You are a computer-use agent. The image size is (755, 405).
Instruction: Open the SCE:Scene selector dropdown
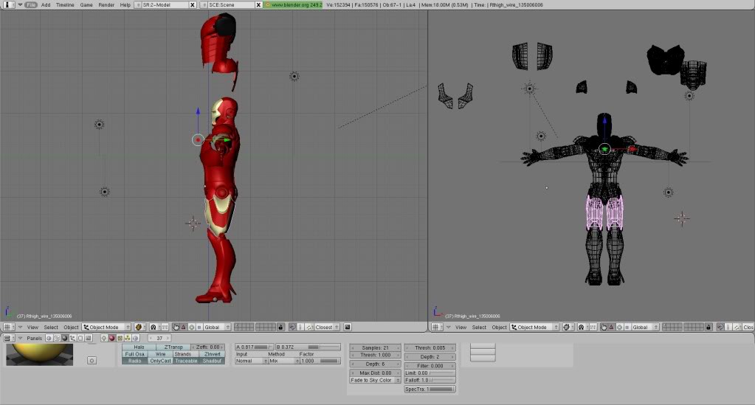(x=204, y=5)
